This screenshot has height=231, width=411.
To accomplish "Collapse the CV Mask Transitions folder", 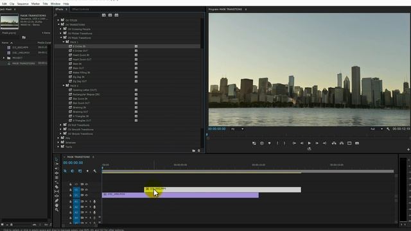I will 61,38.
